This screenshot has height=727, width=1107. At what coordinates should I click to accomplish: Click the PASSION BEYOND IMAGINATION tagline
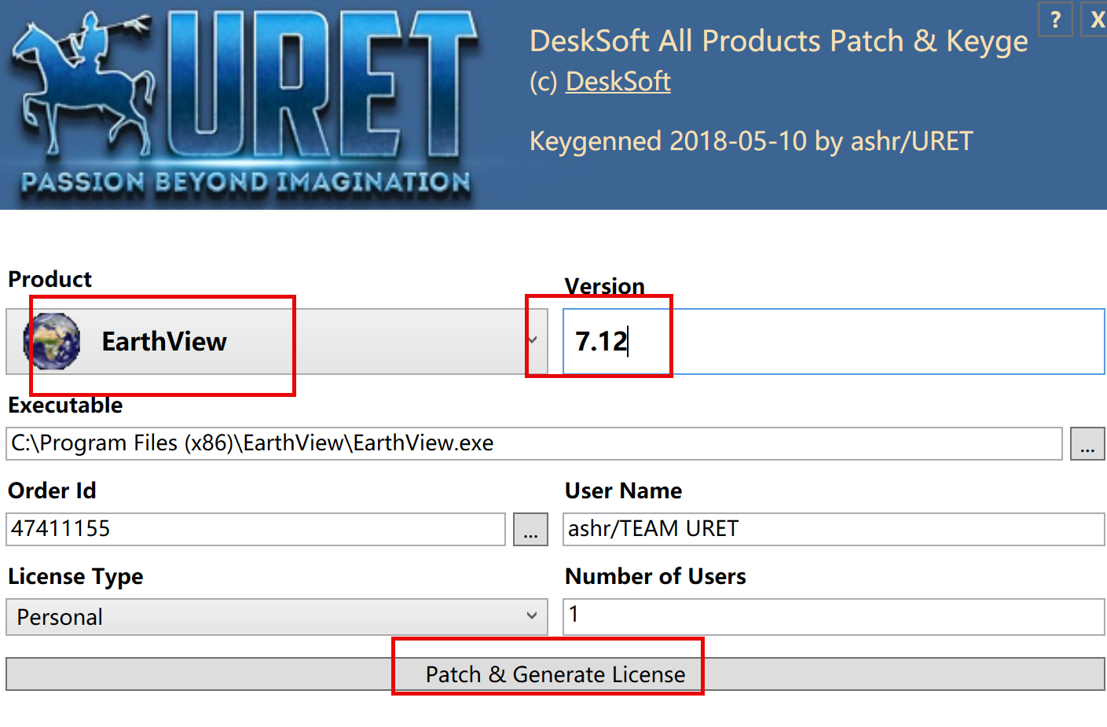pyautogui.click(x=245, y=182)
